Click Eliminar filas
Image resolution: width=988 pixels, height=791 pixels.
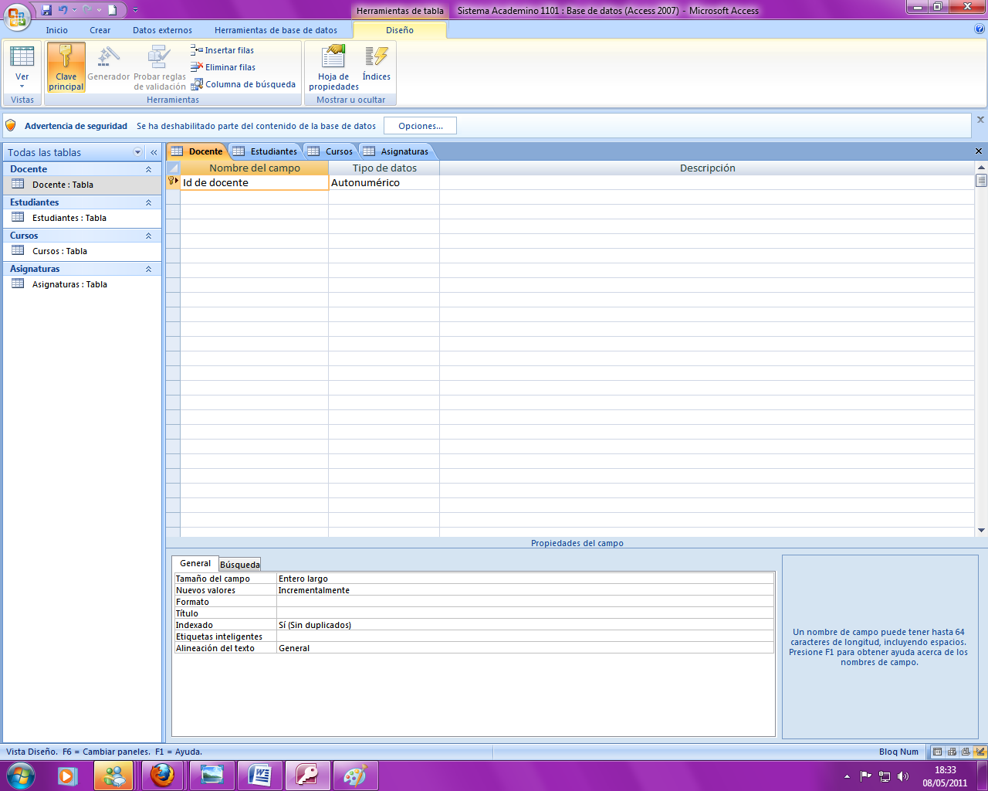click(223, 67)
